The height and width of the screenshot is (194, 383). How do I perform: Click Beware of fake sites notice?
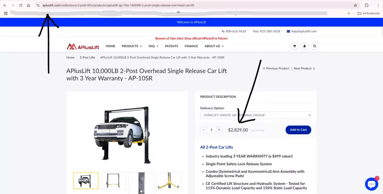(191, 39)
